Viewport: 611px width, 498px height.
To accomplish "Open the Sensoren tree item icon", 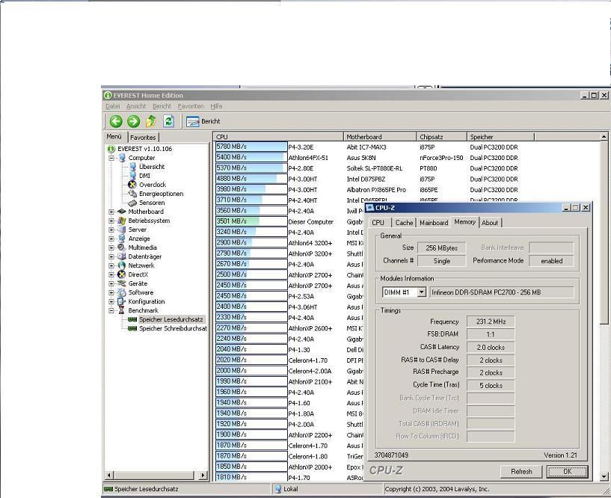I will pyautogui.click(x=132, y=203).
